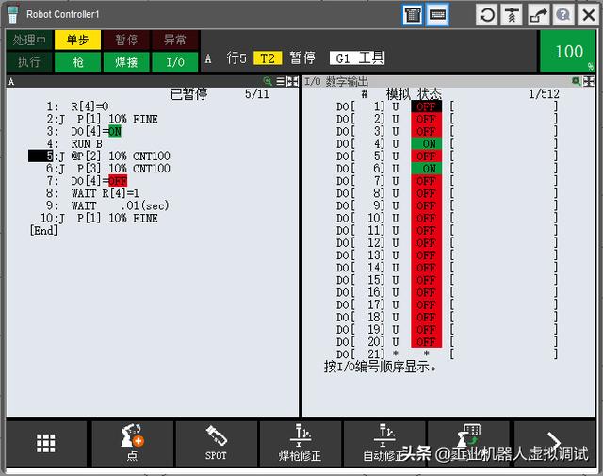Click the refresh cycle icon

tap(487, 15)
